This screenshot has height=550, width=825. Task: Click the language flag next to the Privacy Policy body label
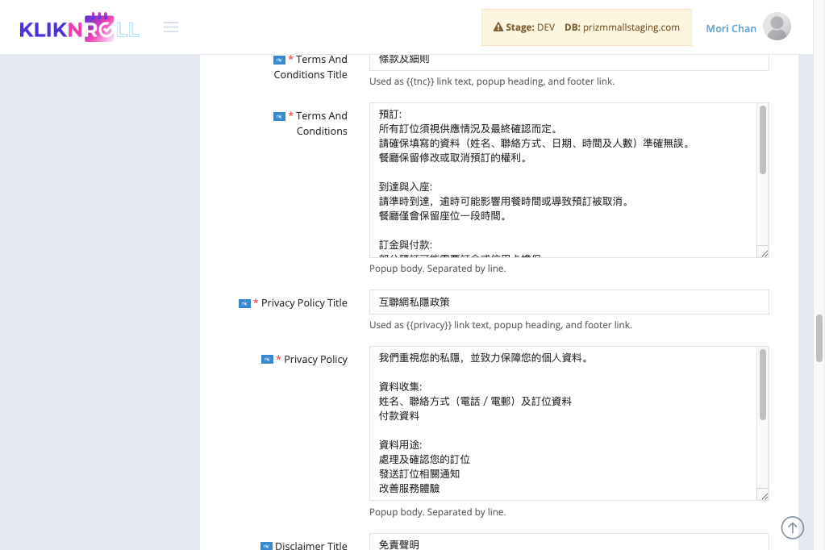click(267, 360)
